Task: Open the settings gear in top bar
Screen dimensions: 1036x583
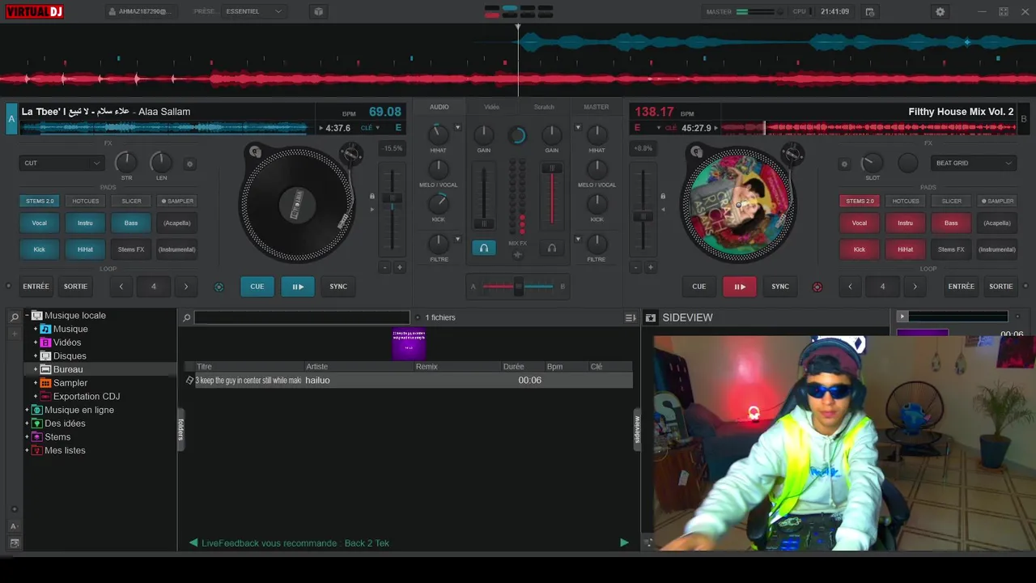Action: click(x=940, y=11)
